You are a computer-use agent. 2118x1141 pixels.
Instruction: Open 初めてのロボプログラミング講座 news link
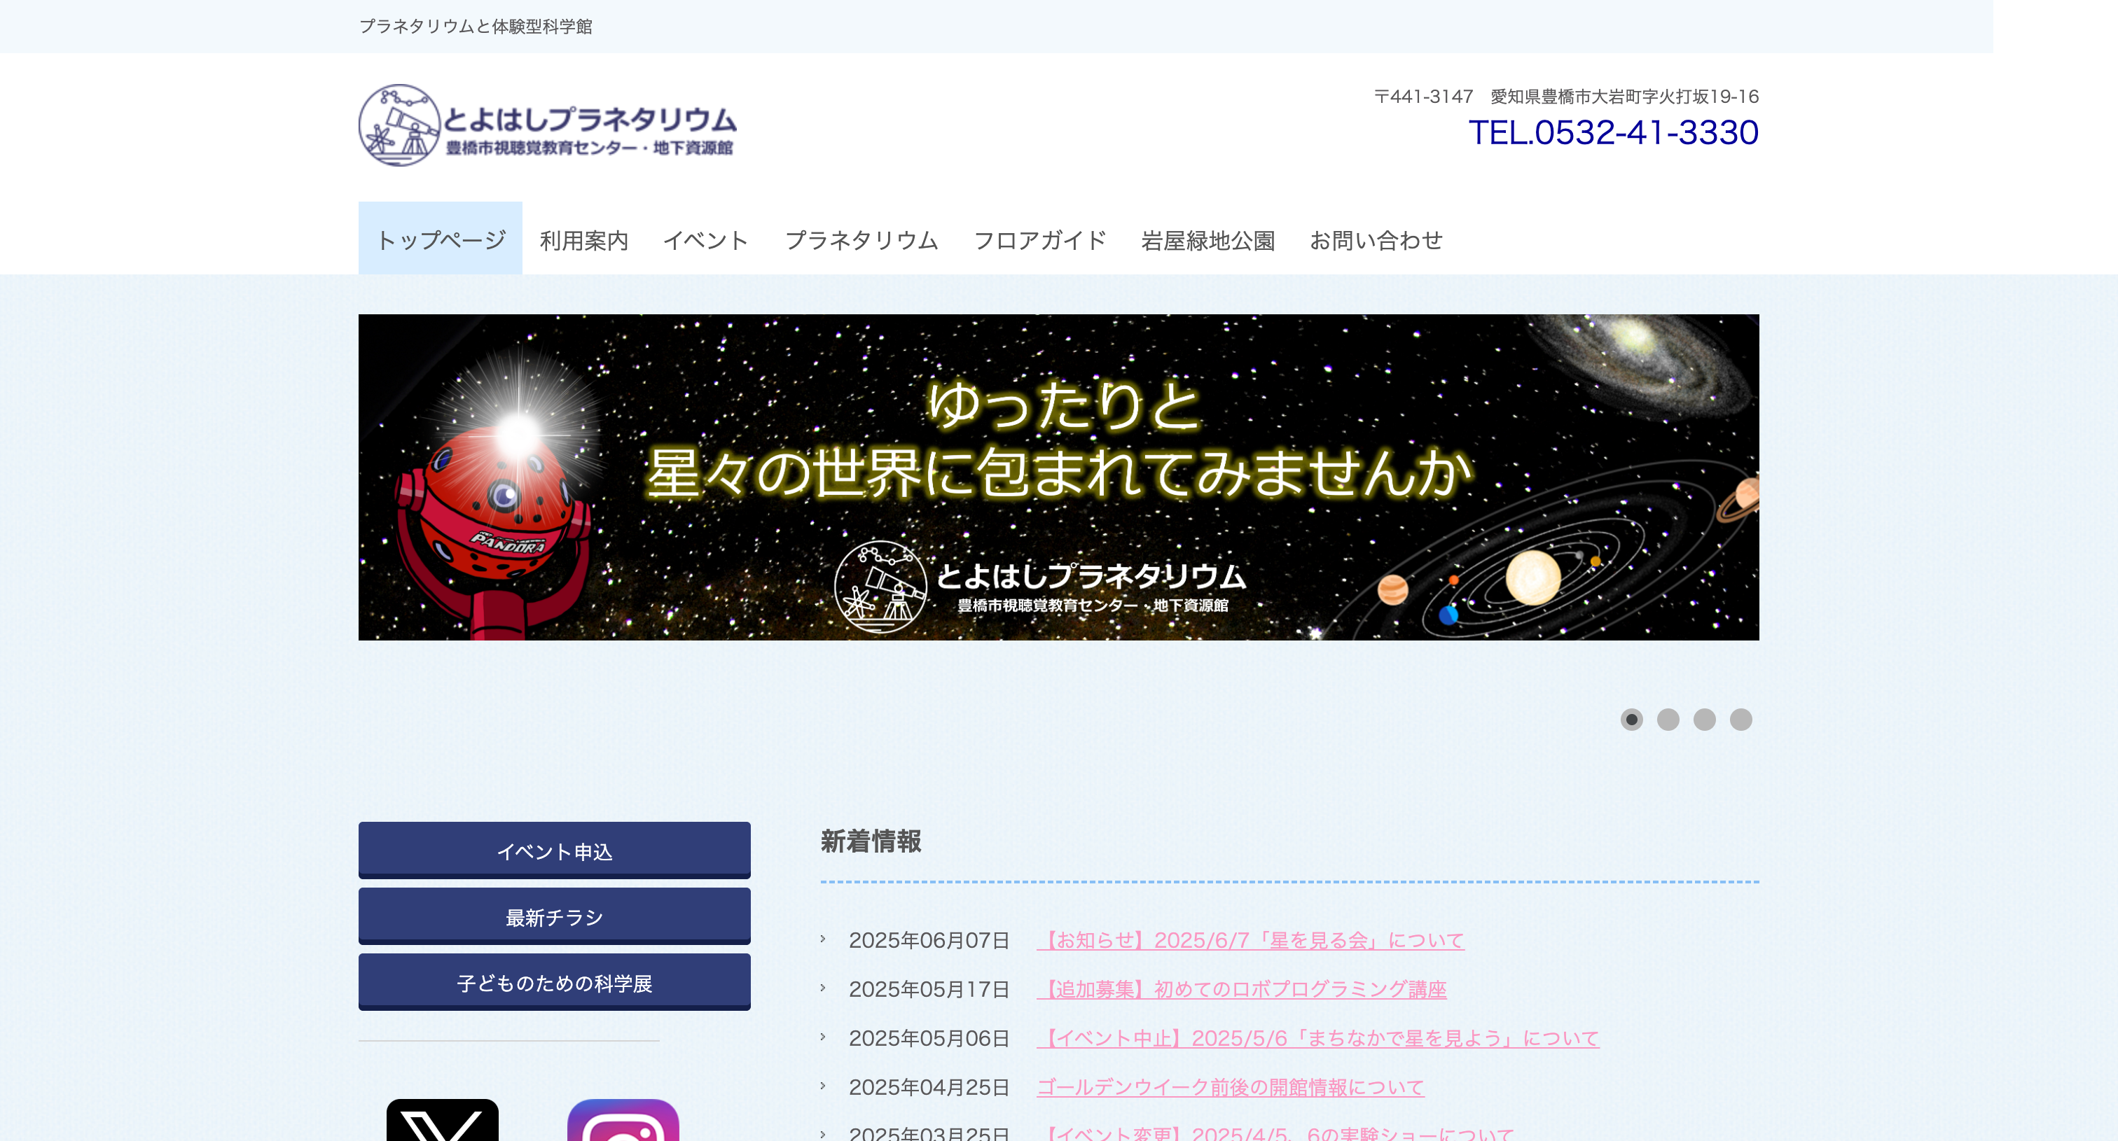(1242, 989)
